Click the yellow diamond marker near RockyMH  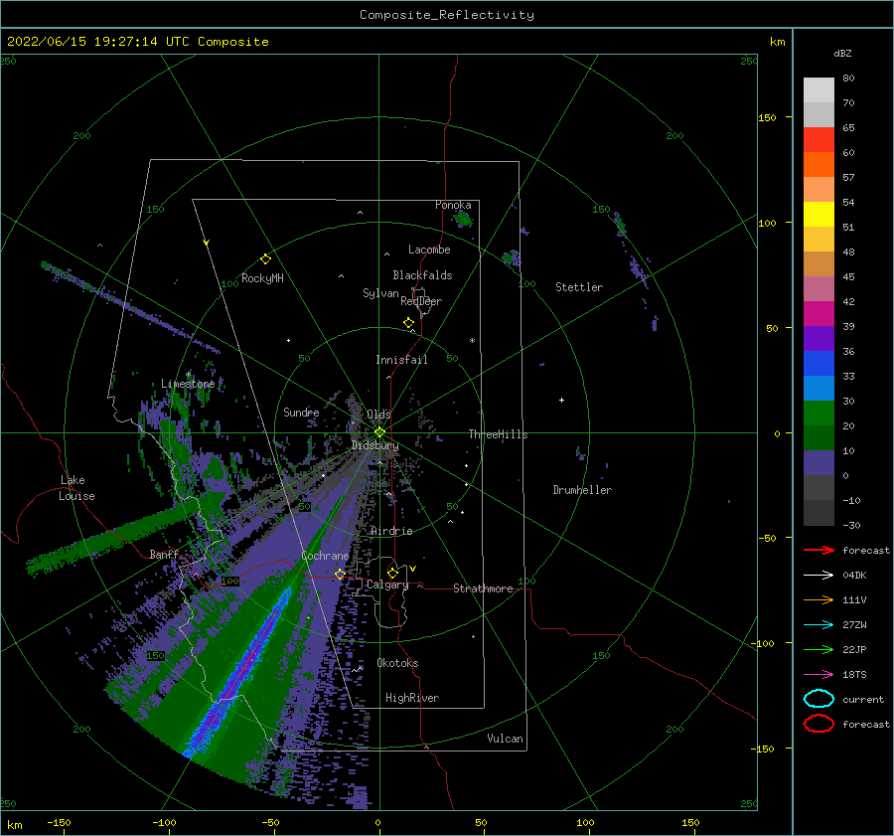pyautogui.click(x=265, y=259)
